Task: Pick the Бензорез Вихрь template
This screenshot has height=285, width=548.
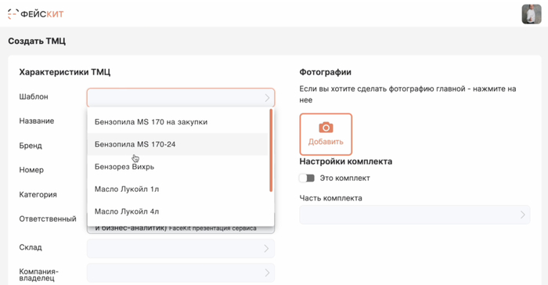Action: (x=178, y=167)
